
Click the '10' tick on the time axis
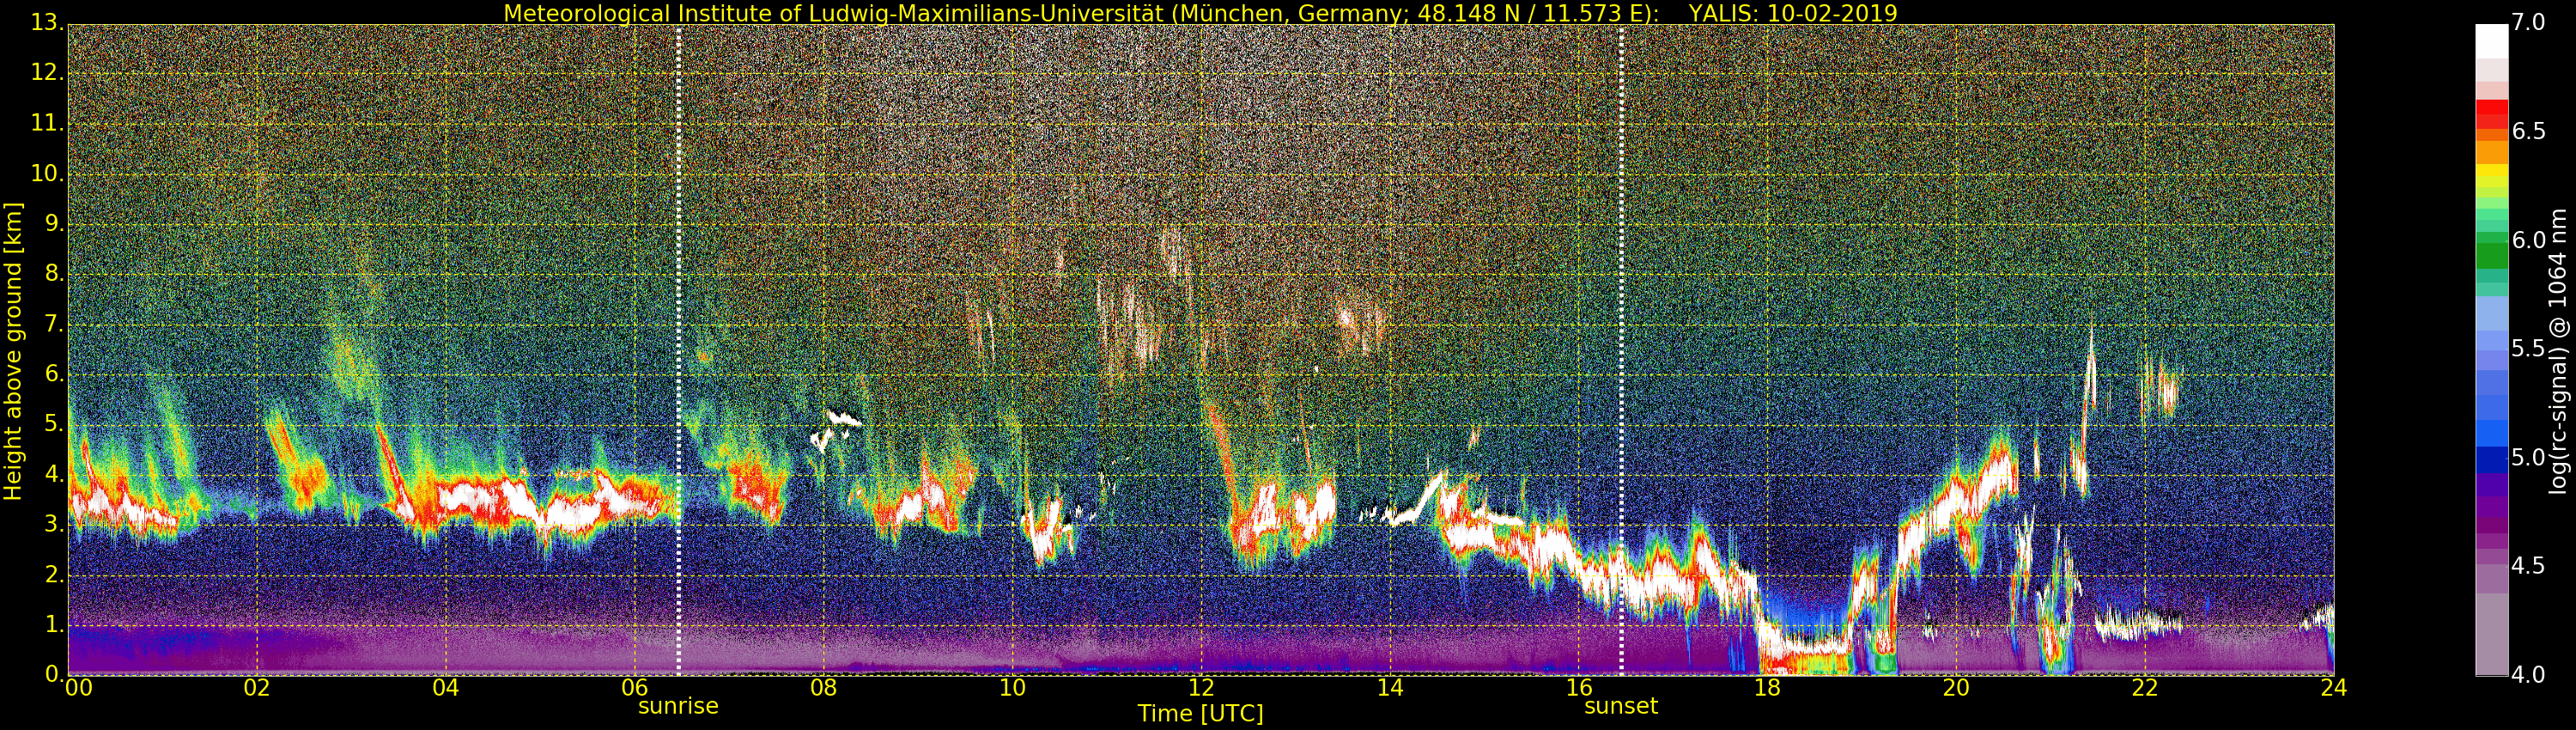[1012, 688]
